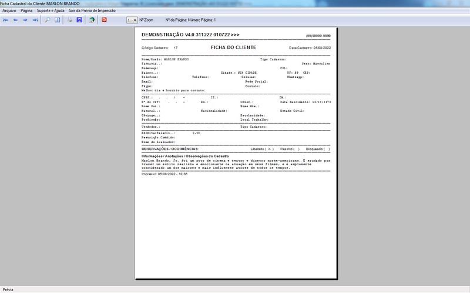470x293 pixels.
Task: Click the Sexo: Masculino text
Action: 315,64
